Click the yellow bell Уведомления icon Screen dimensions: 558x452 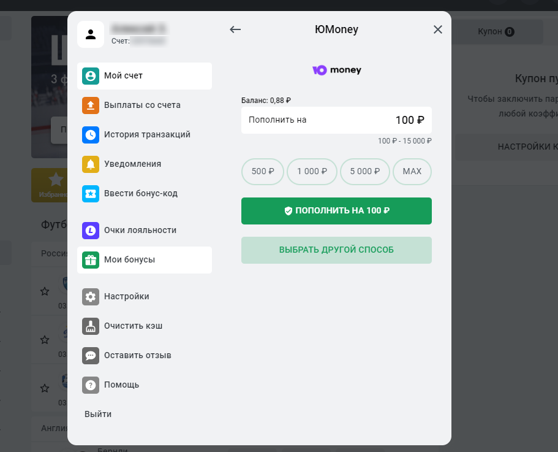coord(91,164)
